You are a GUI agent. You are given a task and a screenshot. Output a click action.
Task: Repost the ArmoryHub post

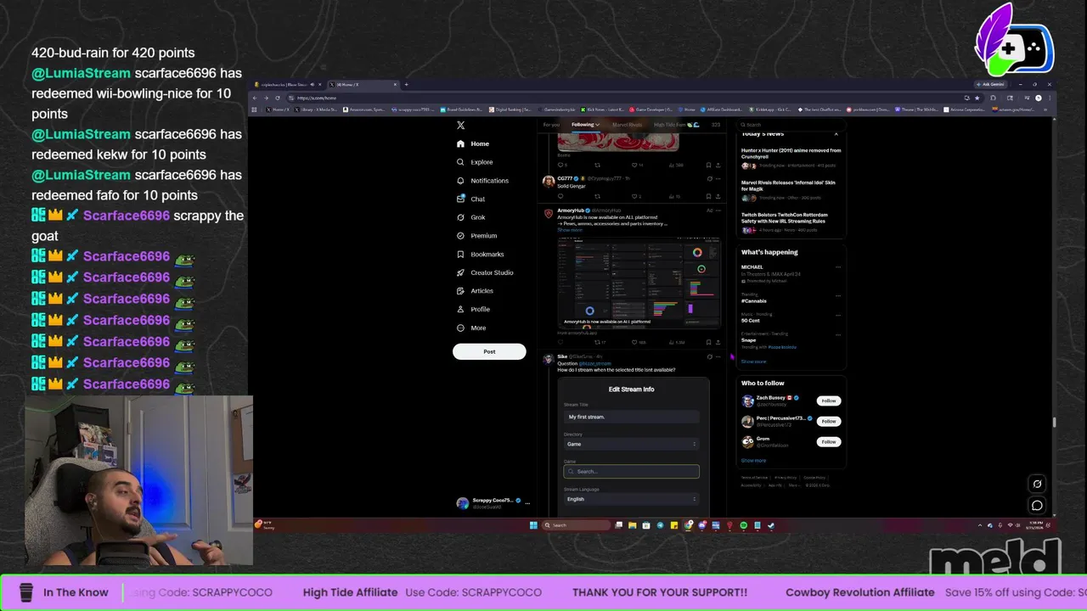tap(597, 342)
